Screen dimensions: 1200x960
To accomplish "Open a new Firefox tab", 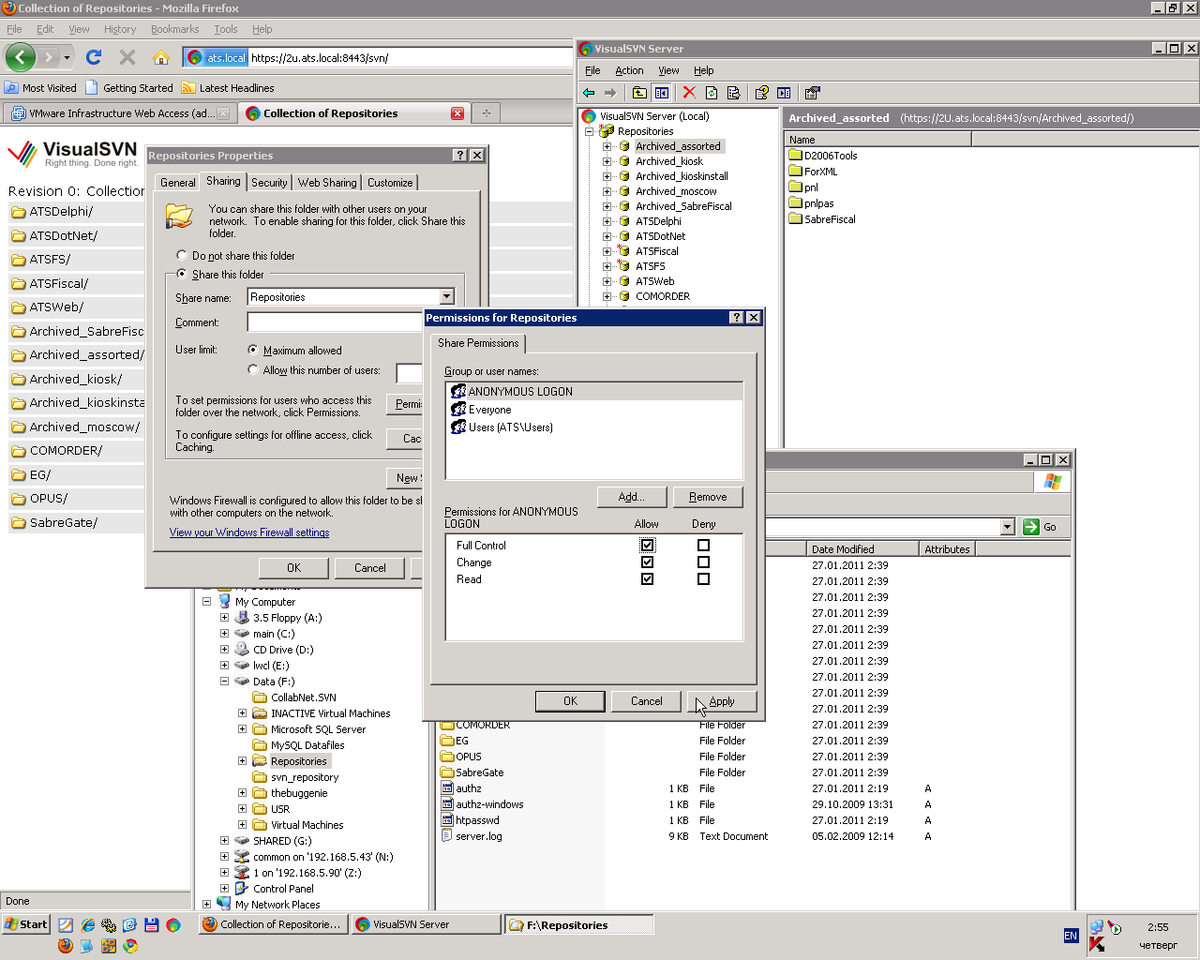I will coord(486,113).
